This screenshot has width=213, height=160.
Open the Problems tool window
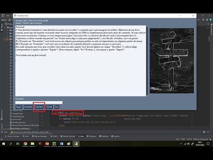pyautogui.click(x=91, y=136)
